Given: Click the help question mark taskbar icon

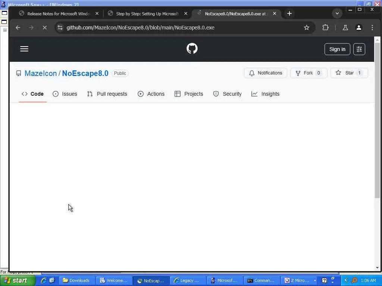Looking at the screenshot, I should tap(324, 281).
